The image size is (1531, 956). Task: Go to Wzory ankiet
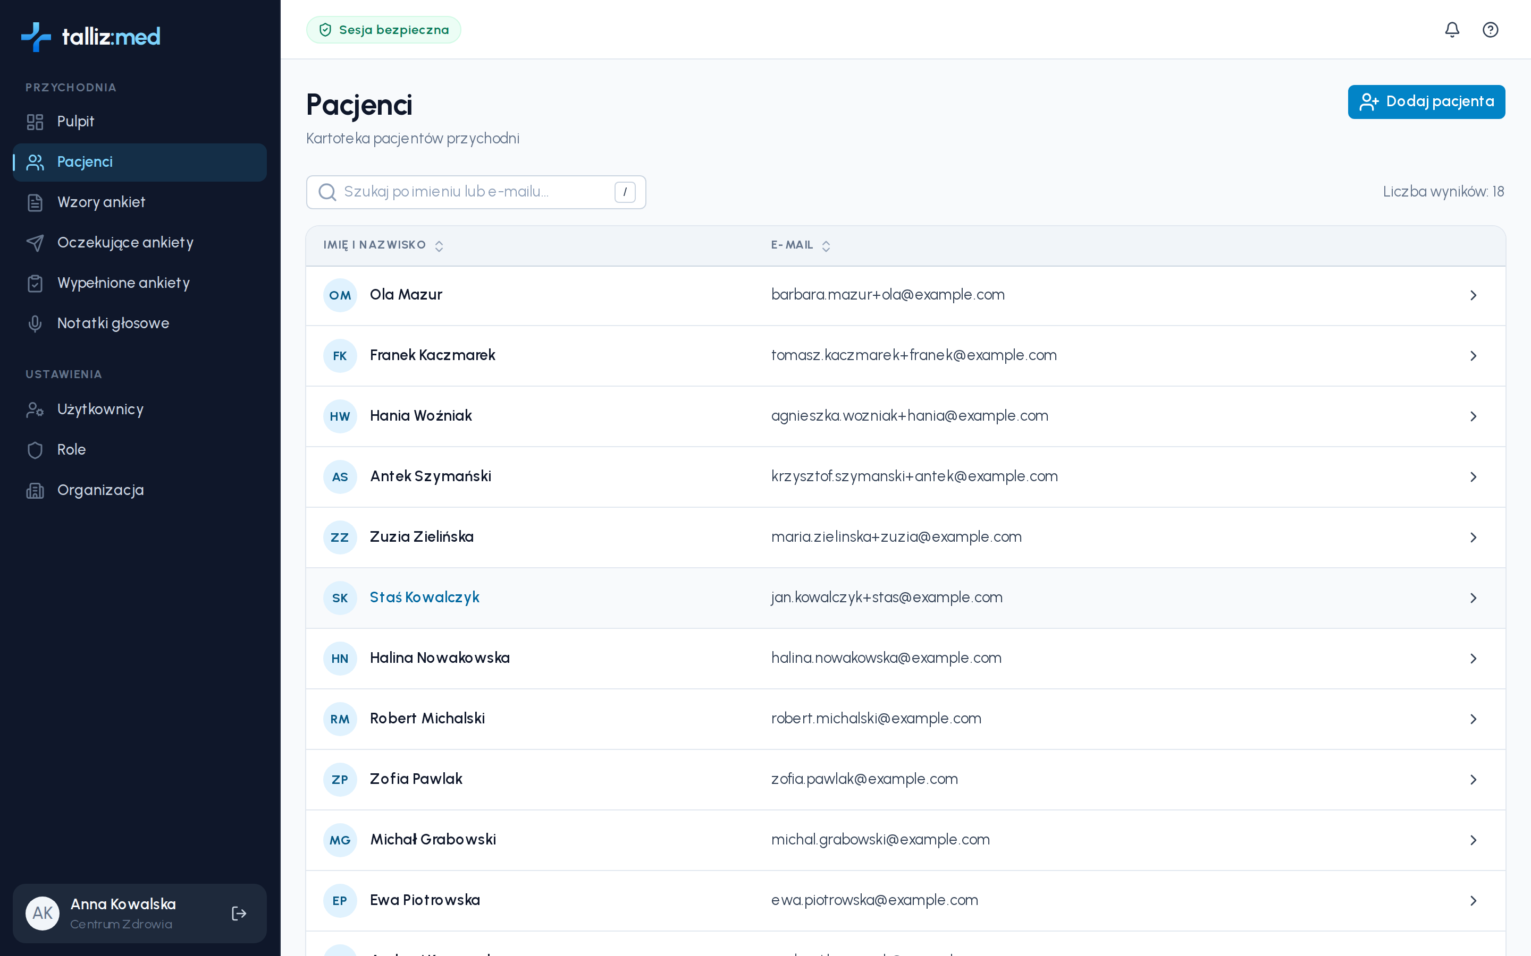(x=139, y=202)
